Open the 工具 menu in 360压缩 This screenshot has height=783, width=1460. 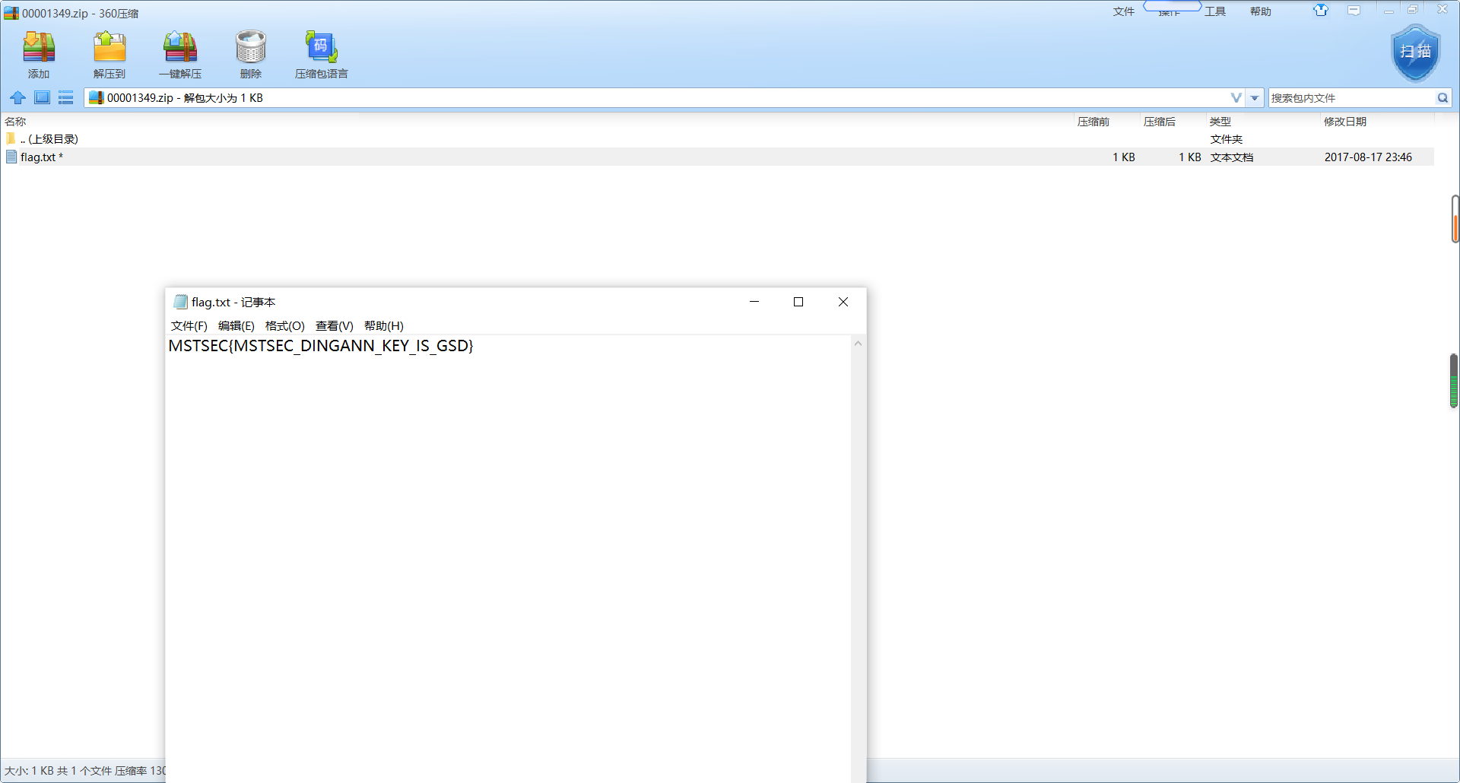click(x=1214, y=11)
